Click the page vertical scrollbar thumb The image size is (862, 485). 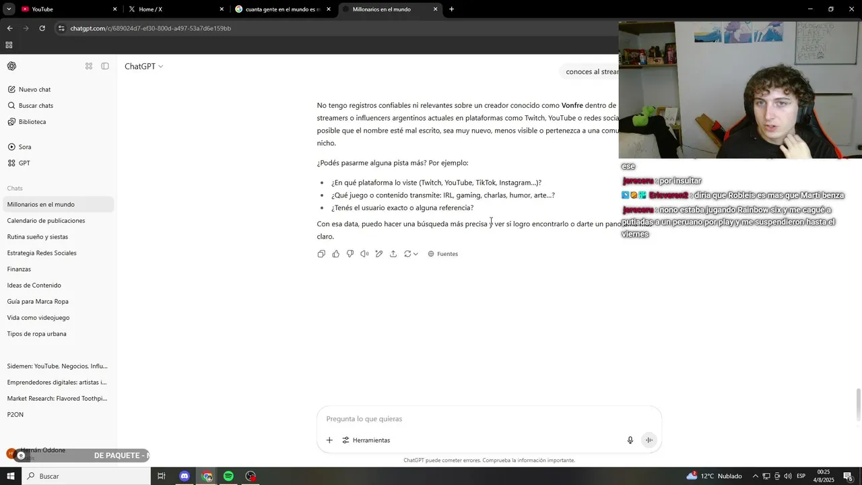click(x=858, y=404)
